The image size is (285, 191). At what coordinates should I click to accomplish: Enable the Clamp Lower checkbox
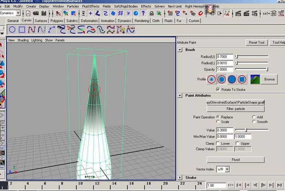[218, 143]
